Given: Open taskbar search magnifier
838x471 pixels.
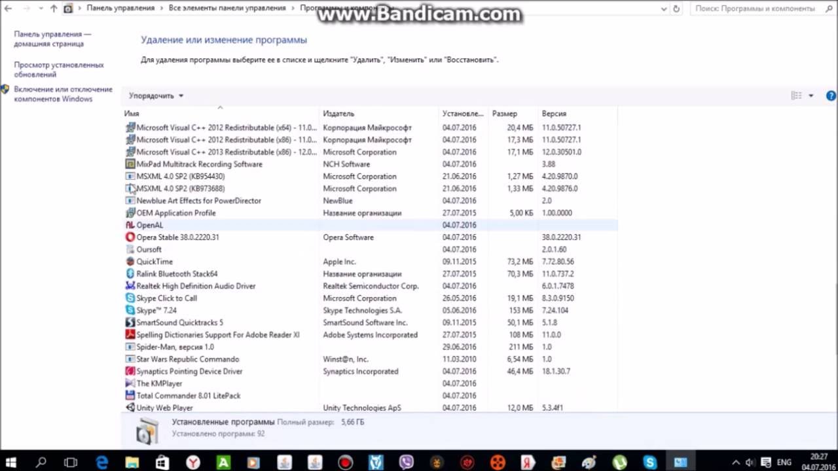Looking at the screenshot, I should point(41,462).
